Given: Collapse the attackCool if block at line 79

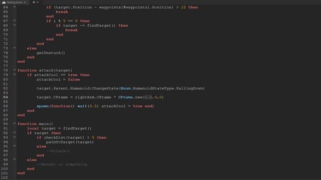Looking at the screenshot, I should pyautogui.click(x=15, y=74).
